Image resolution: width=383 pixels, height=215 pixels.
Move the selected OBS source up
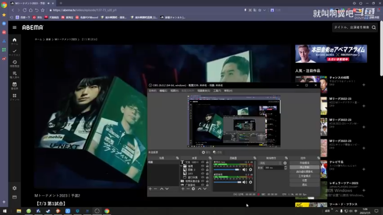pos(200,189)
